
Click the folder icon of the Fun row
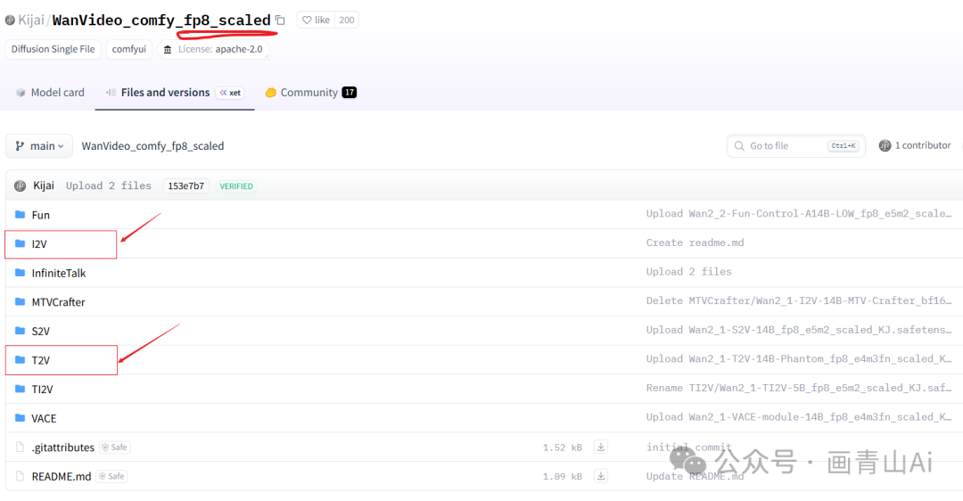pos(21,214)
